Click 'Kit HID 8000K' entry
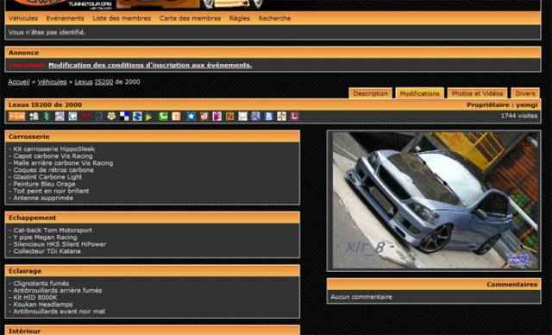Image resolution: width=552 pixels, height=335 pixels. [x=33, y=297]
